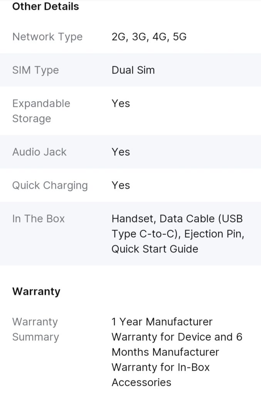Click the Other Details section heading

click(x=45, y=7)
